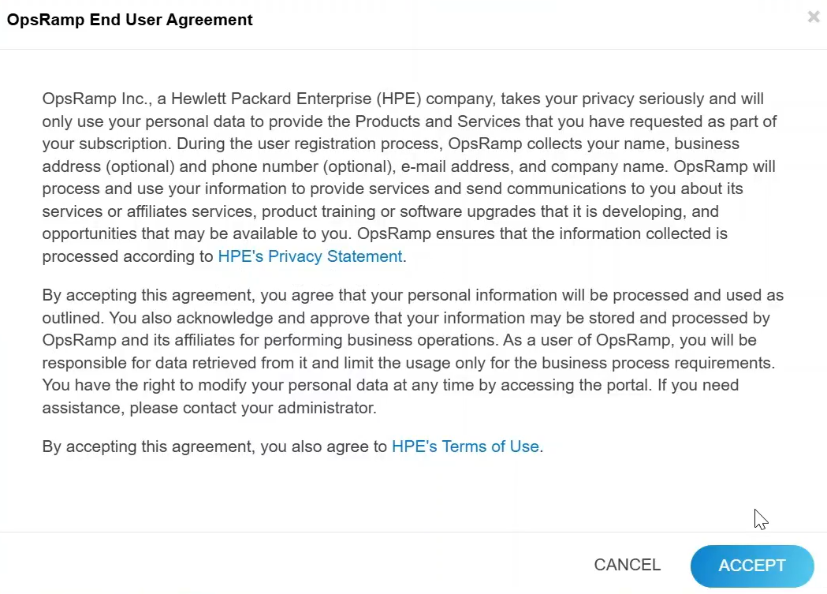Cancel the End User Agreement dialog
The width and height of the screenshot is (827, 594).
627,565
